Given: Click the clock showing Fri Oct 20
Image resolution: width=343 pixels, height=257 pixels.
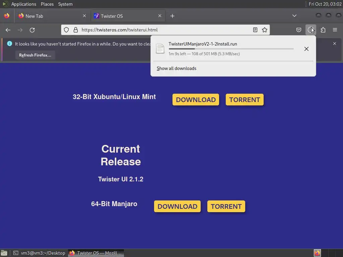Looking at the screenshot, I should (x=325, y=4).
